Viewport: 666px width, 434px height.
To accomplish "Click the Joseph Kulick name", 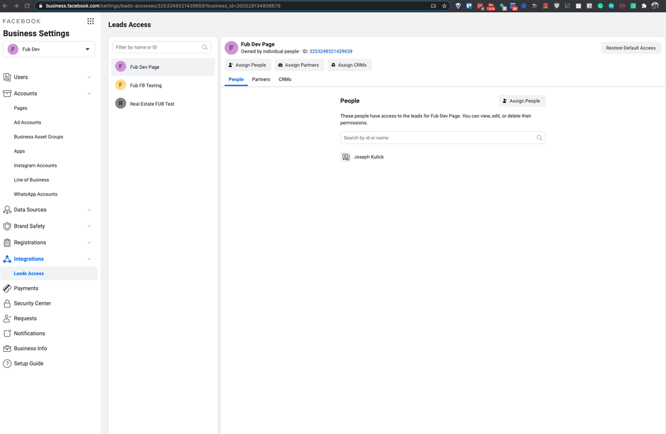I will [x=369, y=157].
